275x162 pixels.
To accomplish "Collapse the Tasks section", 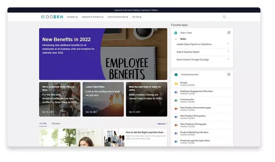I will pos(176,39).
